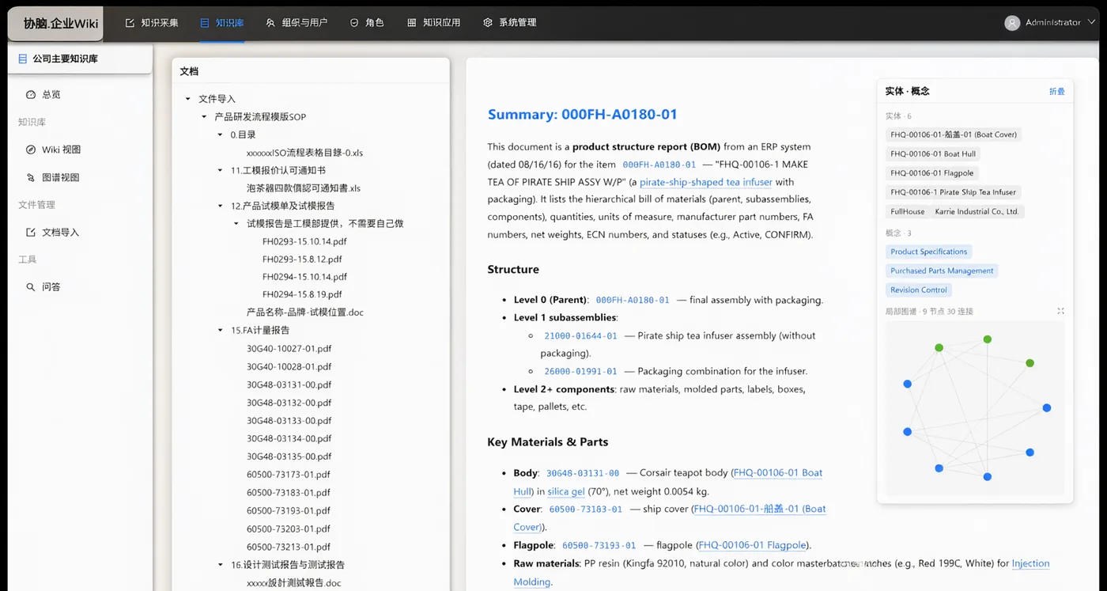Screen dimensions: 1107x591
Task: Click the Revision Control concept tag
Action: (x=918, y=290)
